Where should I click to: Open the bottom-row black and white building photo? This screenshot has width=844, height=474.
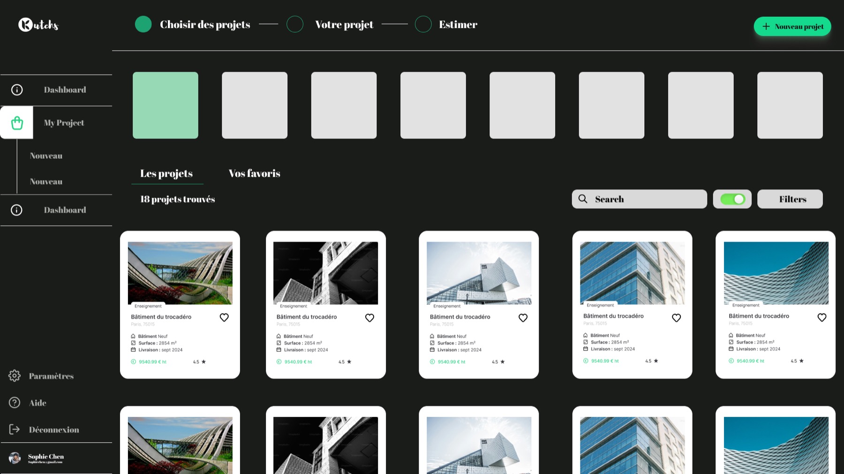pyautogui.click(x=325, y=445)
